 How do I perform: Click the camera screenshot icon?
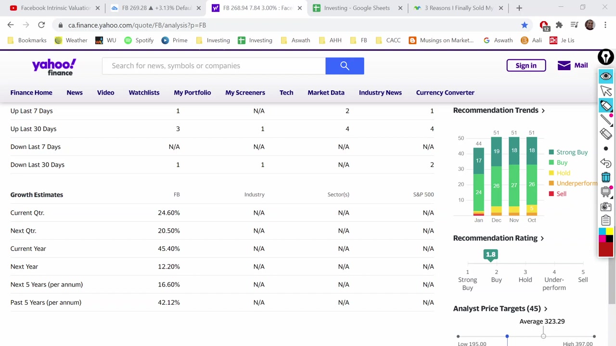coord(605,207)
